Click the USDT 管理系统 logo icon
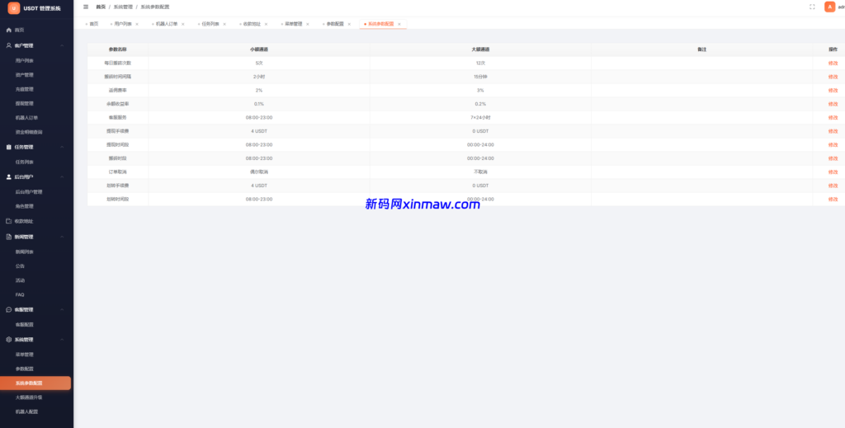 click(x=14, y=8)
